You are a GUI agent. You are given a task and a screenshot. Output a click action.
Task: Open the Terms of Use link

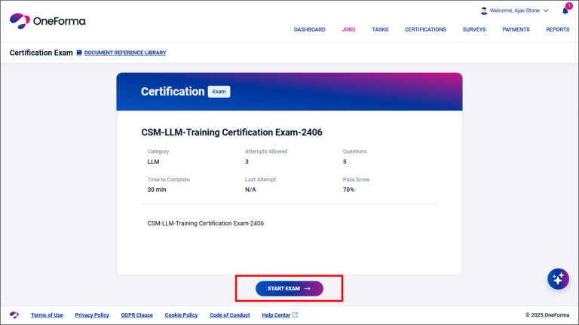click(x=47, y=315)
